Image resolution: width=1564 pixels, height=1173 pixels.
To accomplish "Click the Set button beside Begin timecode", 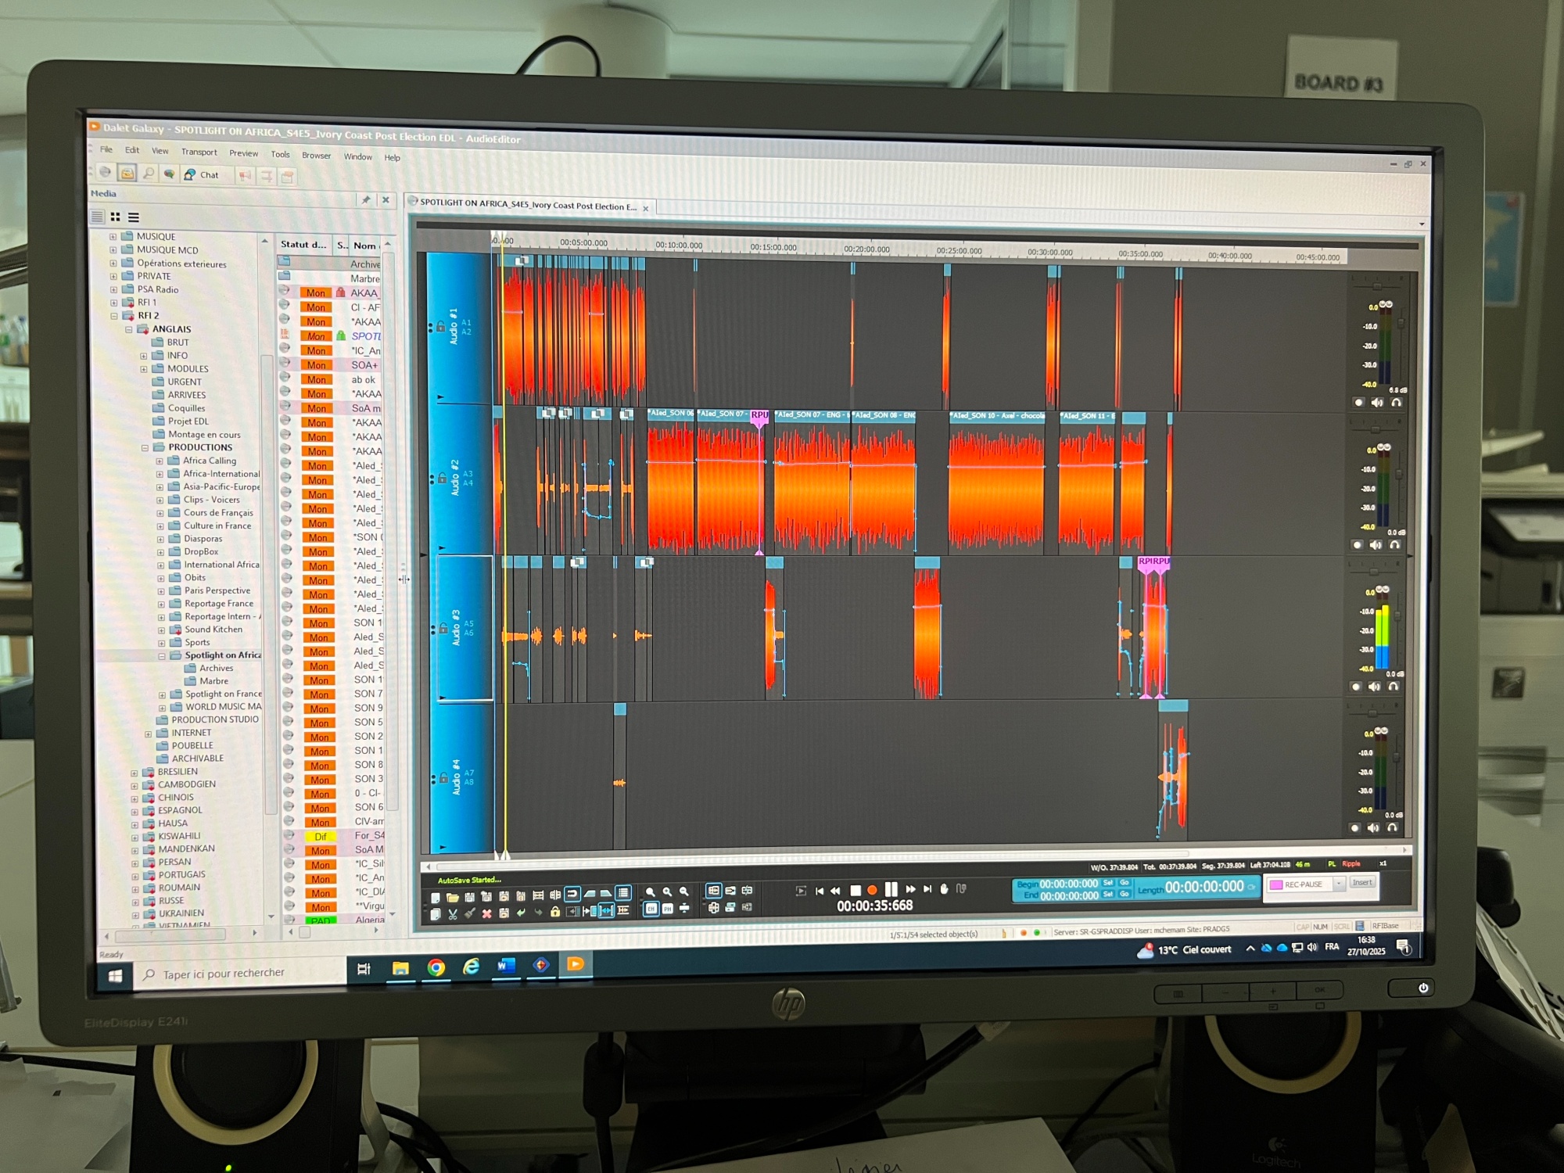I will pyautogui.click(x=1108, y=883).
